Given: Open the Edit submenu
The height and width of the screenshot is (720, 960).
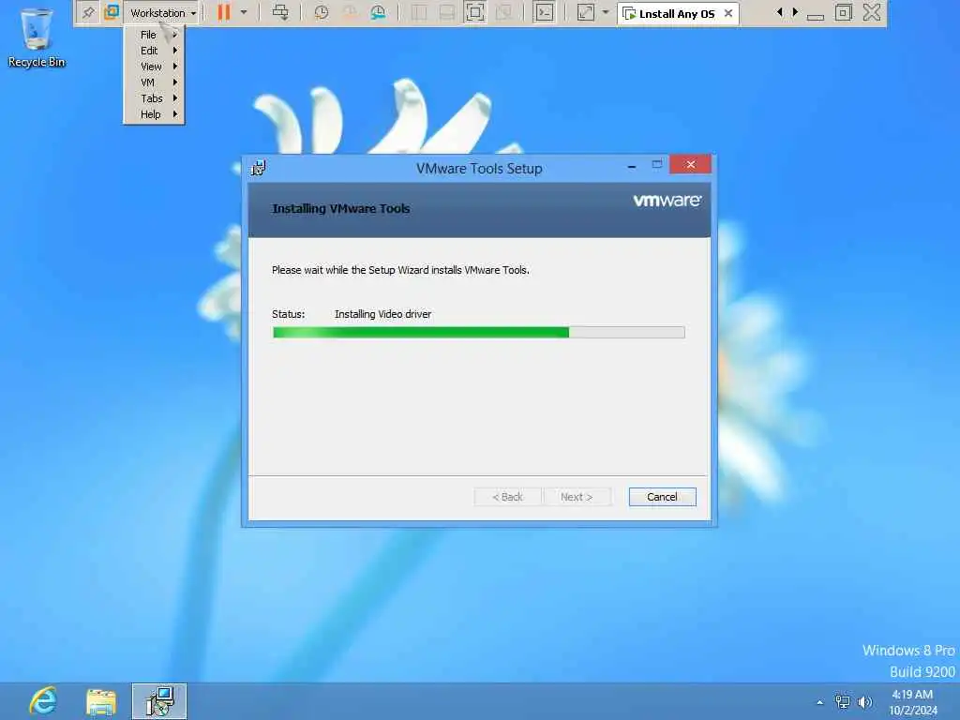Looking at the screenshot, I should pos(155,51).
